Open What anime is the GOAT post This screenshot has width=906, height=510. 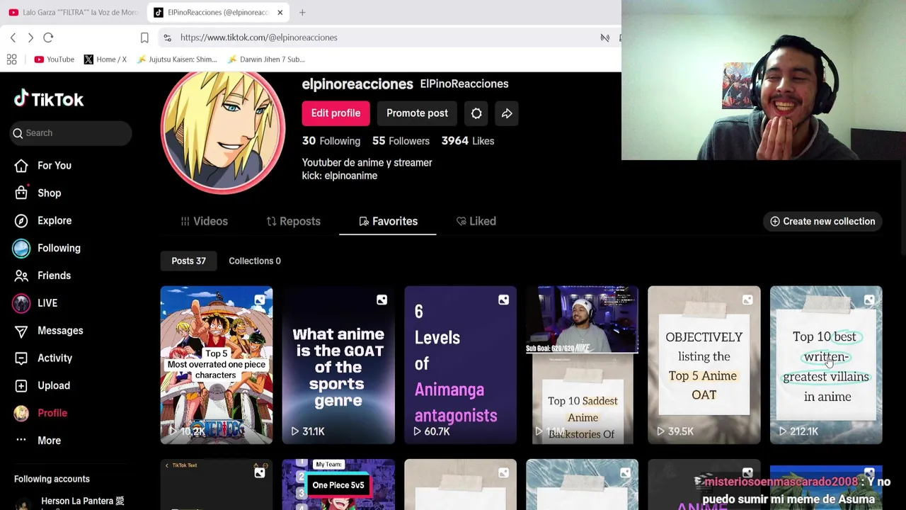pyautogui.click(x=338, y=365)
